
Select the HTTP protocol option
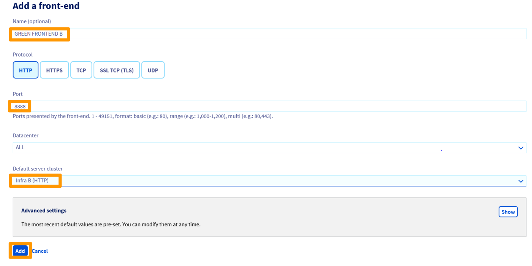[25, 70]
